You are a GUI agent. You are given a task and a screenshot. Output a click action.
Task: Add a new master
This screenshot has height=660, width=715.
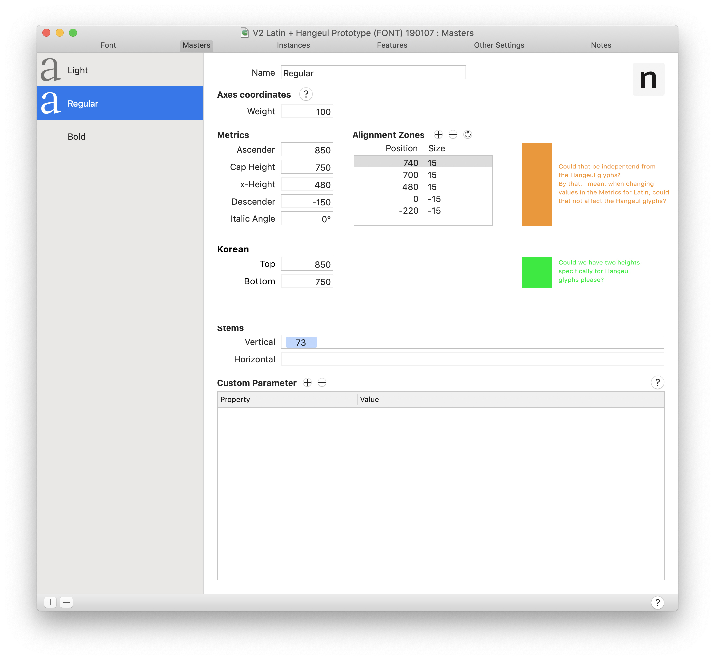(x=50, y=602)
